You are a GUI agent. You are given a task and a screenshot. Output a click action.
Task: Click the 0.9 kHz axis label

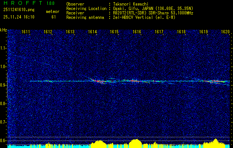click(3, 85)
